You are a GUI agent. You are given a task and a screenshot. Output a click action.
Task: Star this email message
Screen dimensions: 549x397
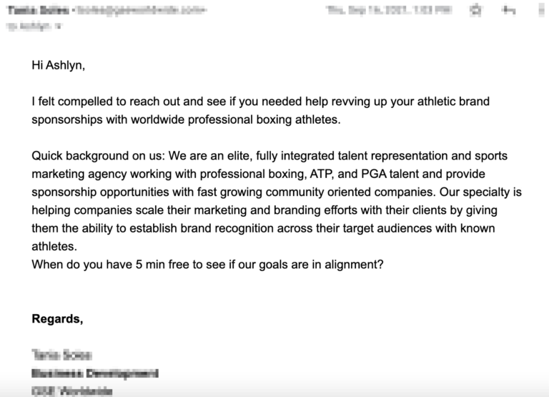tap(476, 10)
